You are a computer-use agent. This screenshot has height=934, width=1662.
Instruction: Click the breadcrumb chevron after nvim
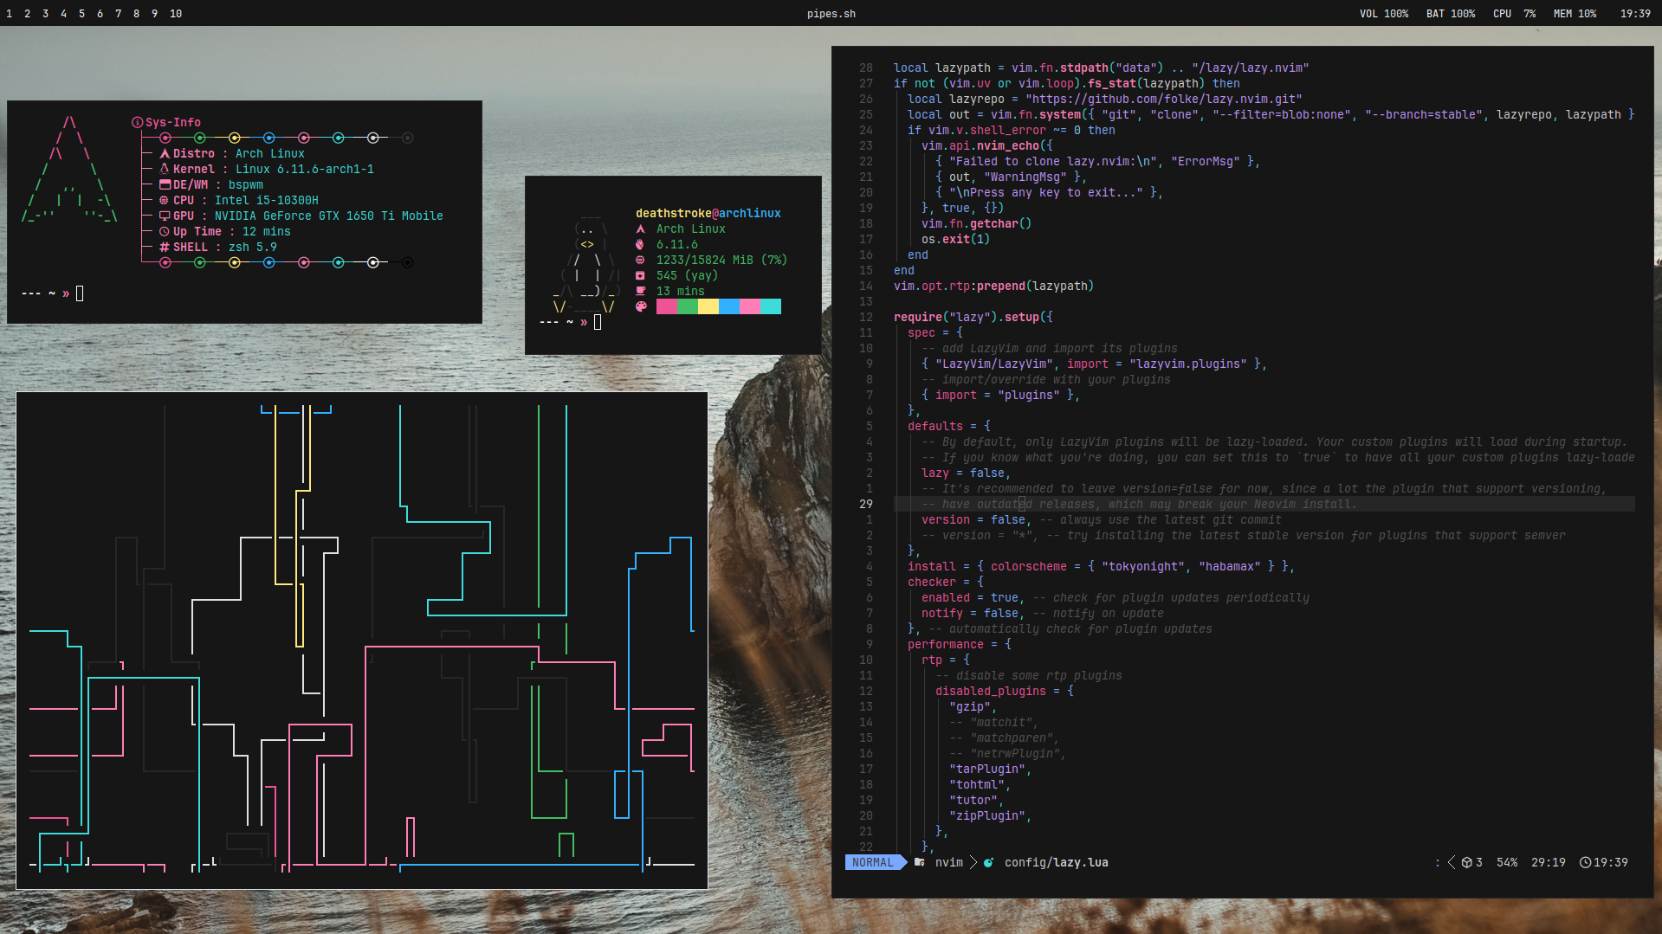click(972, 862)
